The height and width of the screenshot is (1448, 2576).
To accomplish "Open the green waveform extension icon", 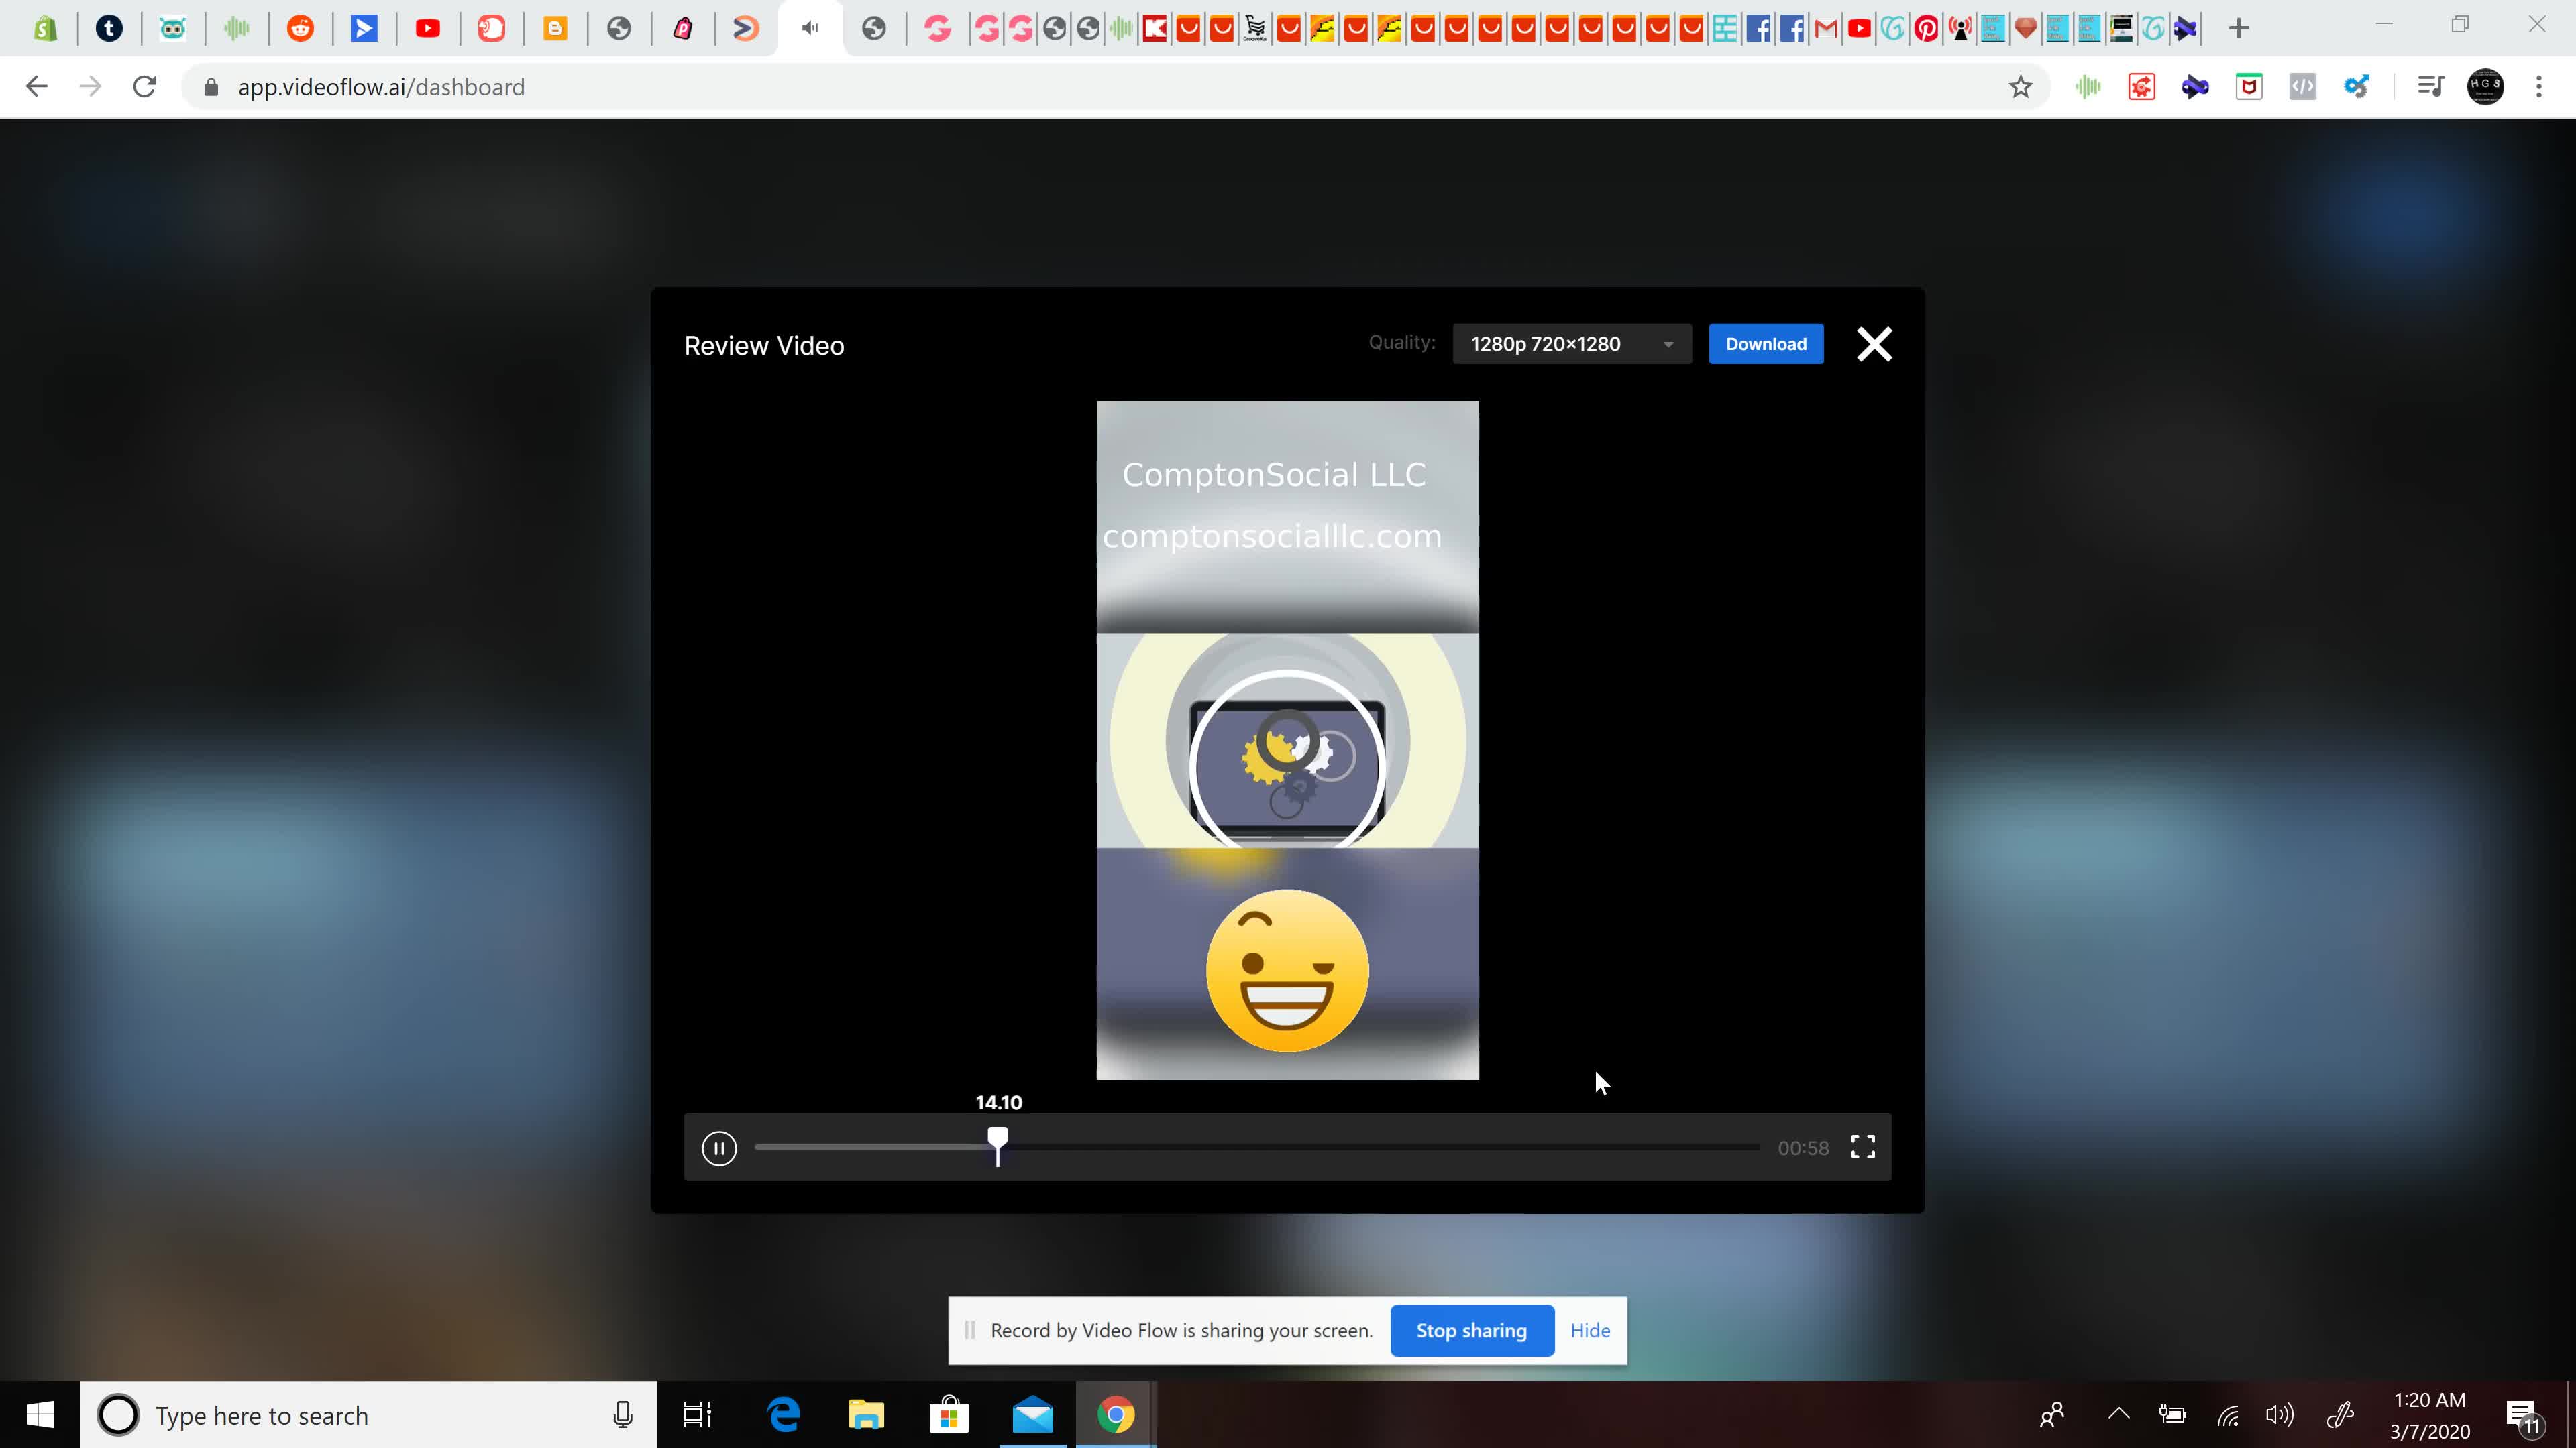I will [2088, 87].
